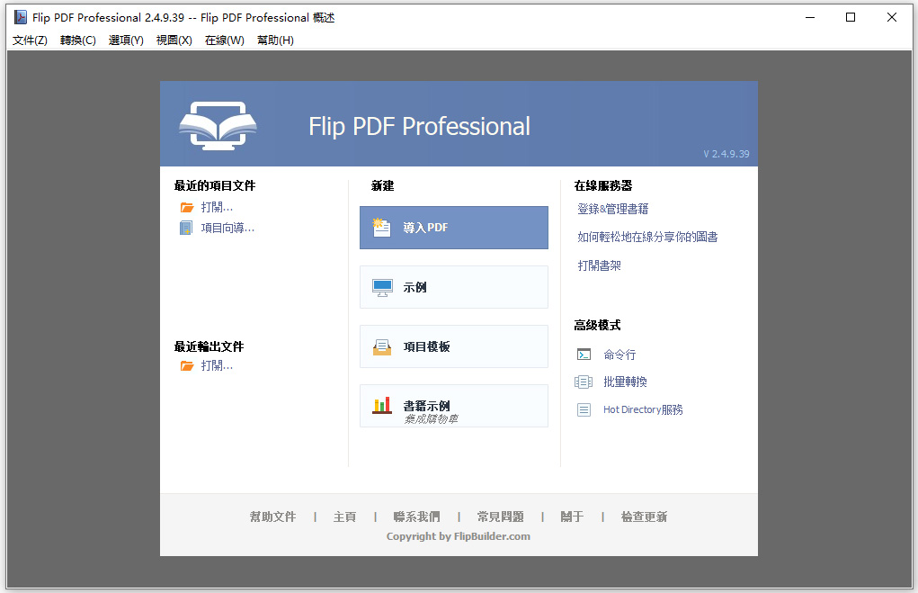This screenshot has height=593, width=918.
Task: Click the folder icon beside 最近的項目文件 打開
Action: tap(187, 206)
